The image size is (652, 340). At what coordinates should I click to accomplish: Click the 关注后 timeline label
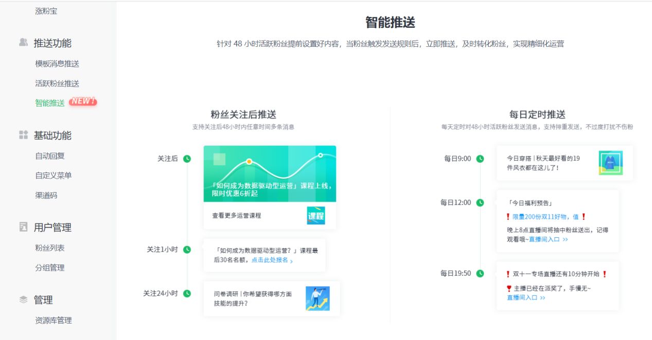[168, 159]
